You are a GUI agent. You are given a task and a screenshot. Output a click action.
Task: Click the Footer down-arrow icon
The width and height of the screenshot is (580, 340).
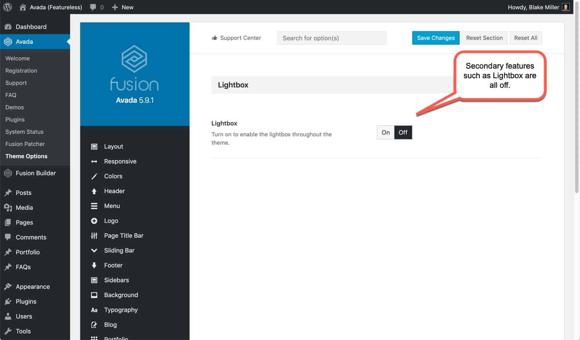point(94,265)
